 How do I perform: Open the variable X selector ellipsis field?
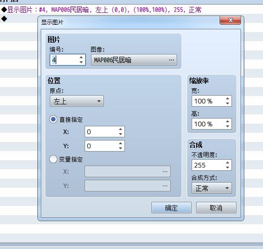(x=128, y=172)
